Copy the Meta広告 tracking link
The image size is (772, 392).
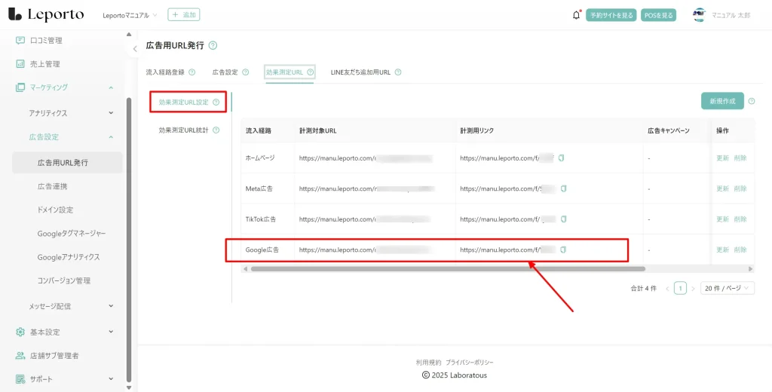tap(563, 188)
